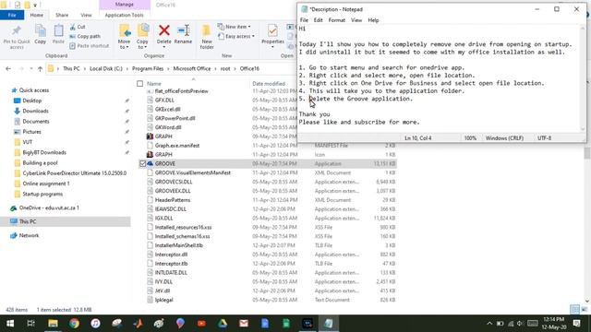Click the red Delete icon
591x332 pixels.
click(164, 30)
